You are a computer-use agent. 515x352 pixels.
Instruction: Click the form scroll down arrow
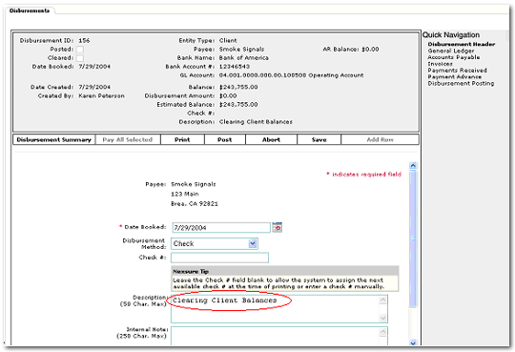(x=413, y=342)
